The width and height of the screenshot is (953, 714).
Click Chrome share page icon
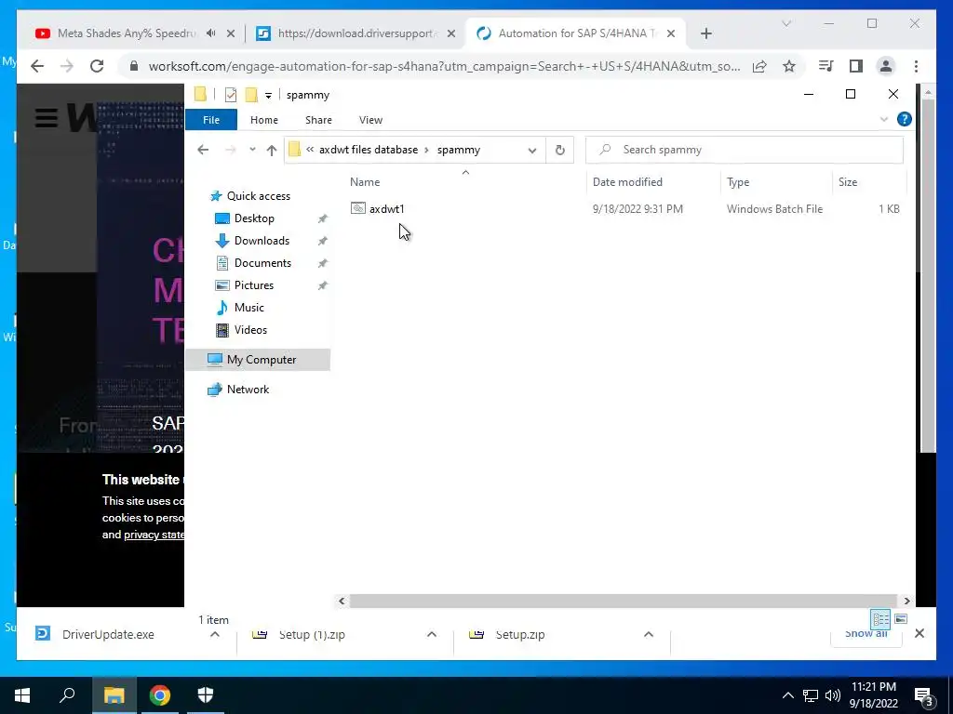click(x=759, y=66)
